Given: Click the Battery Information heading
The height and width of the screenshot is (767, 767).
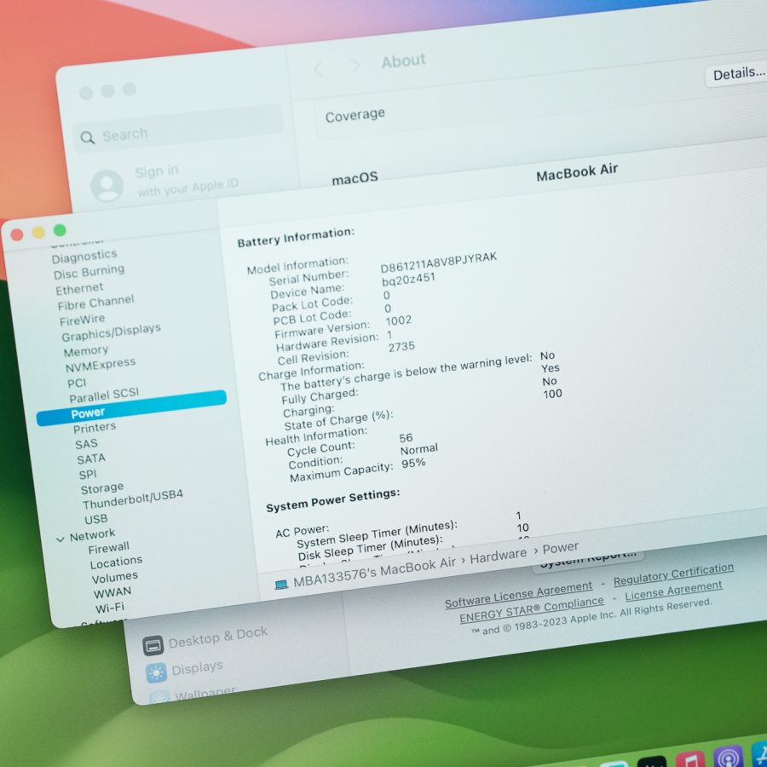Looking at the screenshot, I should pos(296,237).
